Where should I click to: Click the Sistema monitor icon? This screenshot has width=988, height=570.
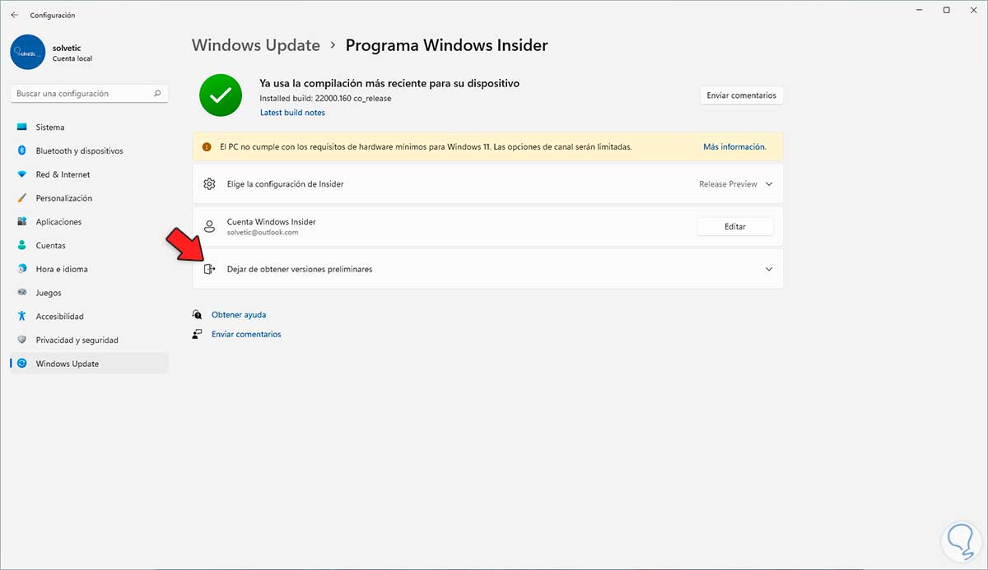21,127
